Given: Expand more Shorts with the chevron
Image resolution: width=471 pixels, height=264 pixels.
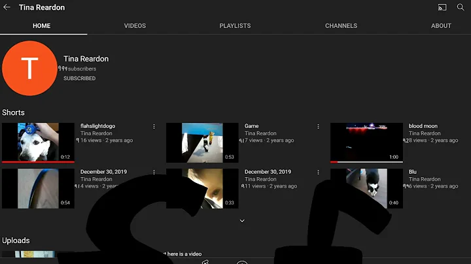Looking at the screenshot, I should (x=242, y=221).
